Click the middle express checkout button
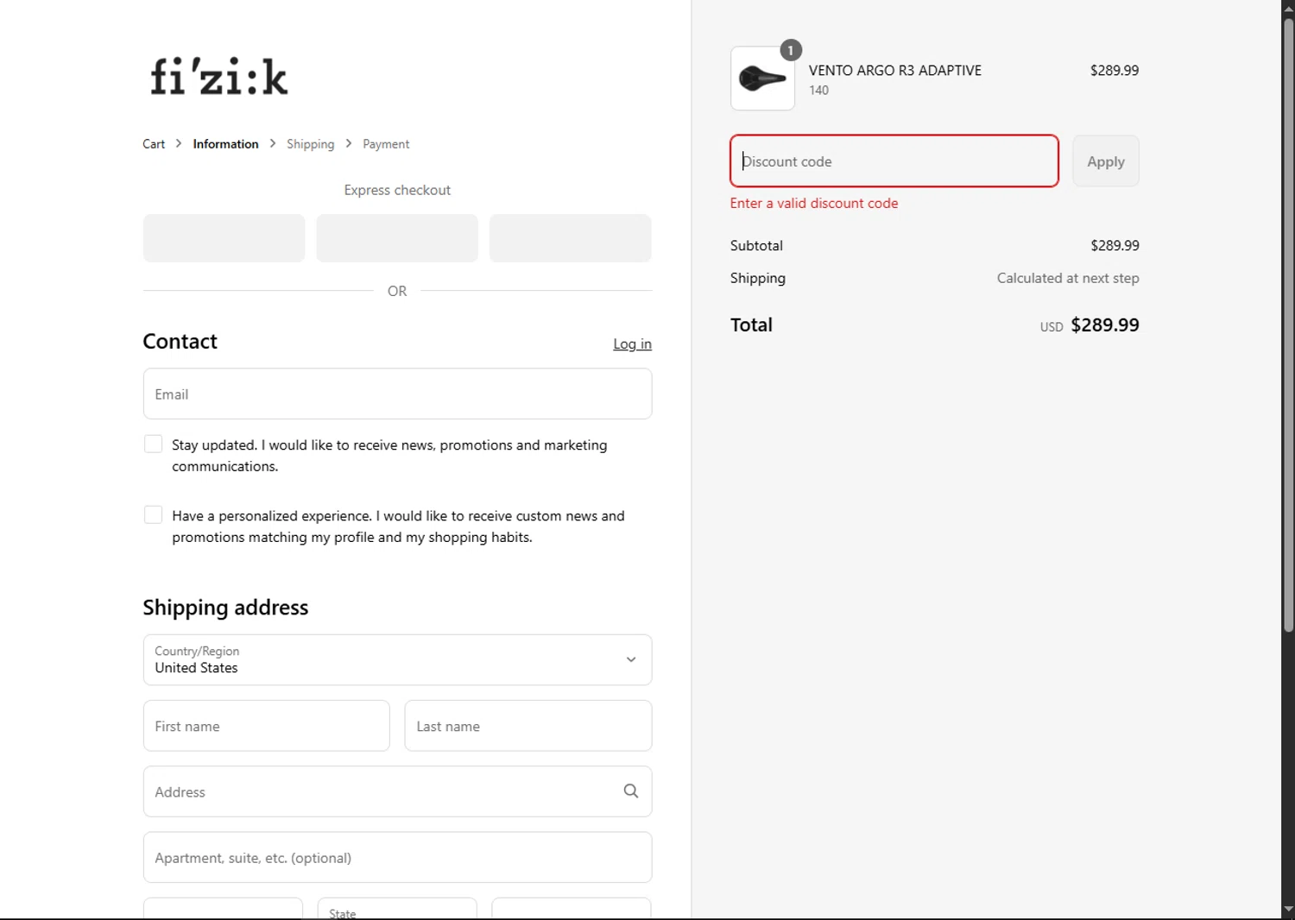Screen dimensions: 1295x920 point(397,238)
